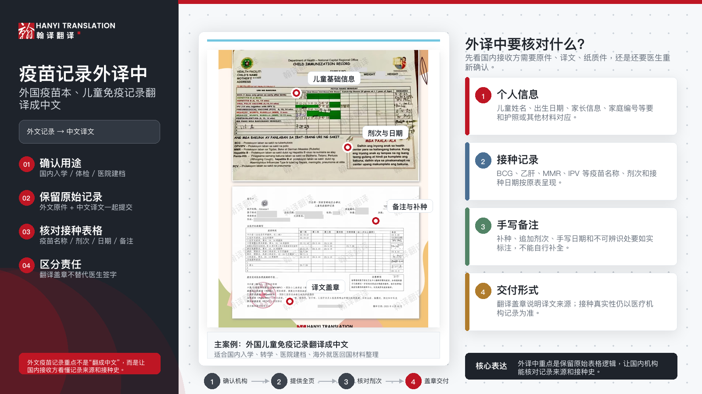Screen dimensions: 702x394
Task: Click the red 04 badge beside 区分责任
Action: tap(27, 265)
